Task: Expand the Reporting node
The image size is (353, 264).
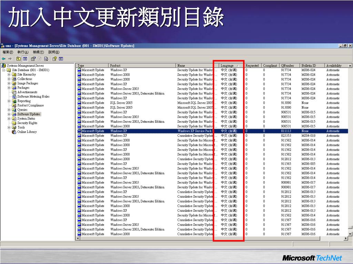Action: click(9, 101)
